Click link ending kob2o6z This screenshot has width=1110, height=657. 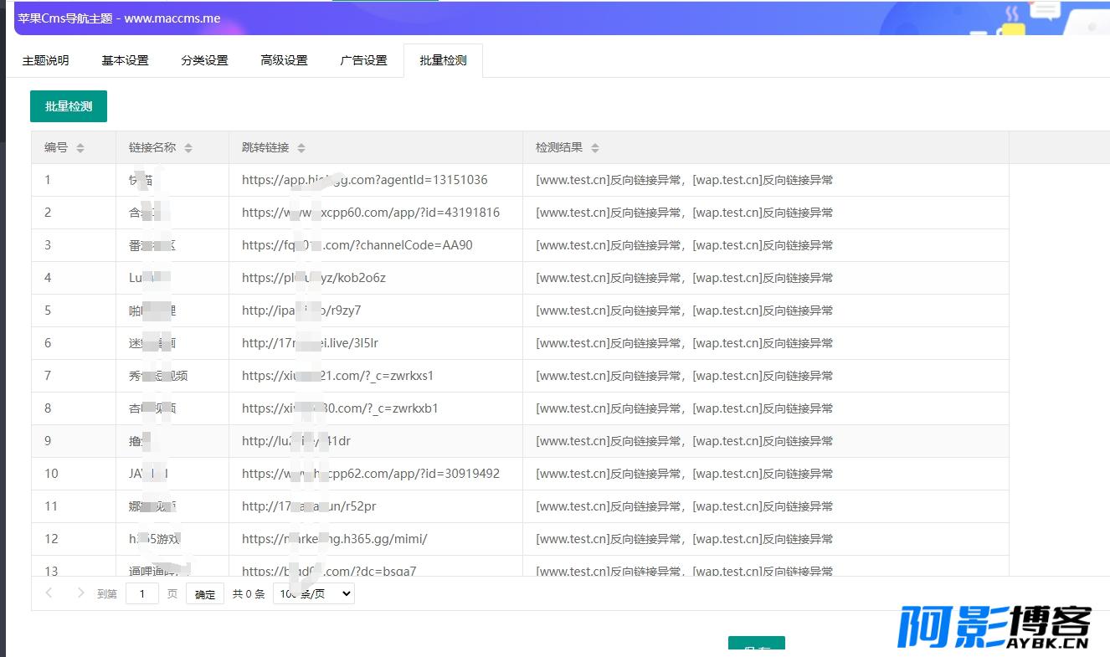[x=314, y=278]
